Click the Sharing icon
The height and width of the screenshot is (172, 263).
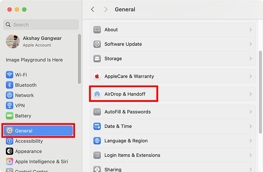click(x=97, y=169)
